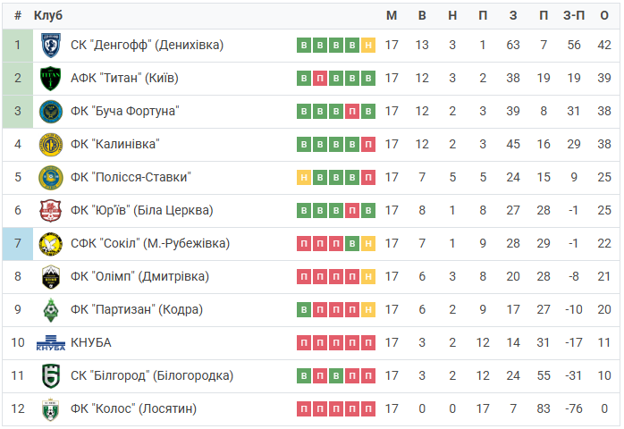Click the first green В badge for Партизан
The image size is (624, 429).
304,309
